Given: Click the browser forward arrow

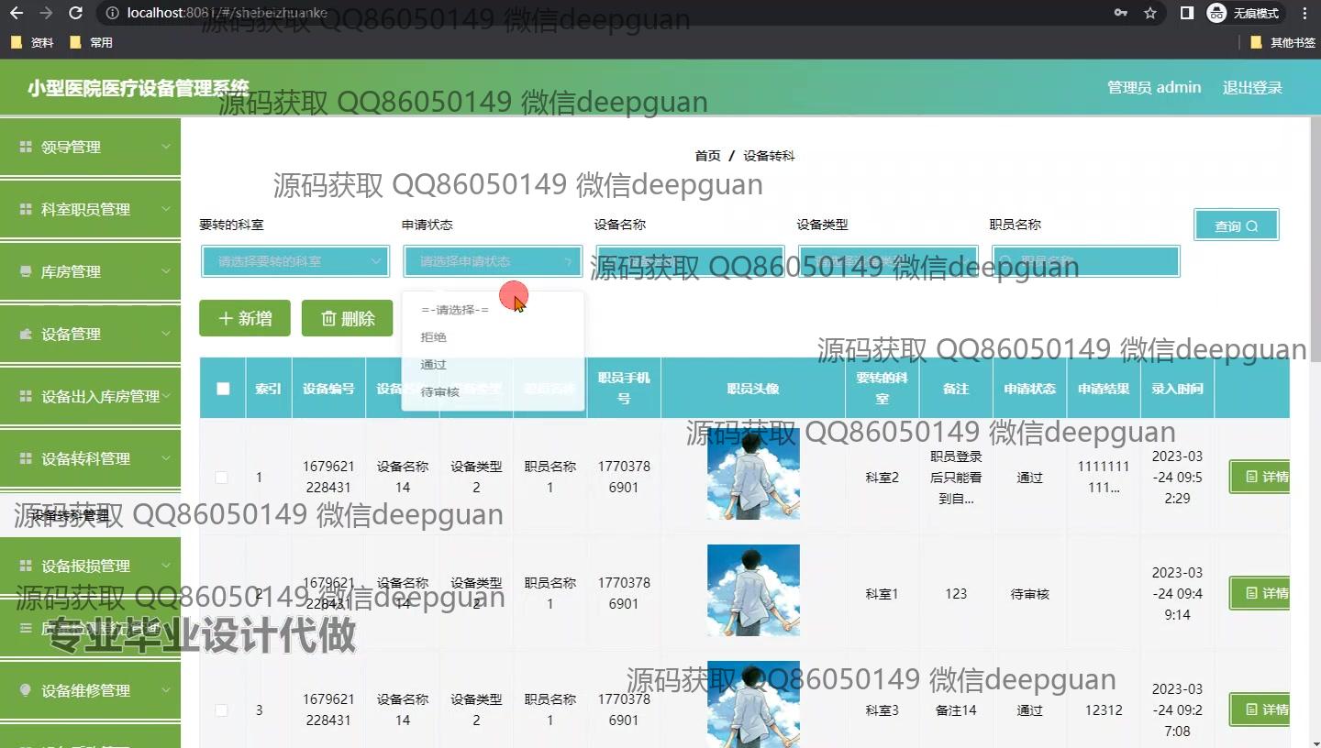Looking at the screenshot, I should coord(46,13).
